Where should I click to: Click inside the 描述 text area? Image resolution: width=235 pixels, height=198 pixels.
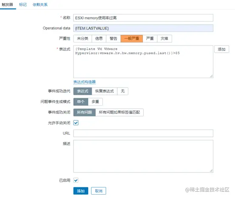click(143, 156)
